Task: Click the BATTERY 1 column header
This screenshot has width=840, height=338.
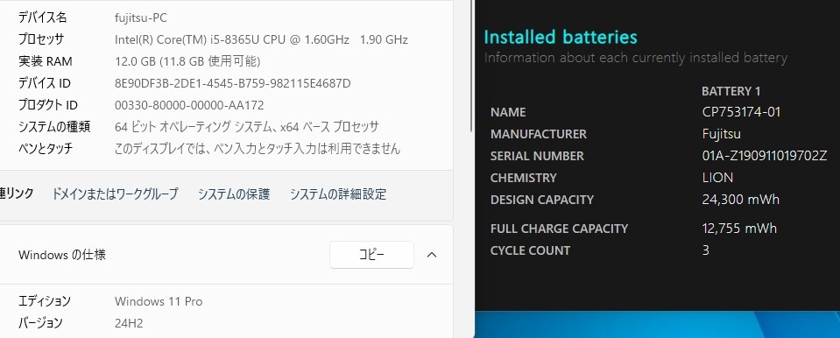Action: [731, 91]
